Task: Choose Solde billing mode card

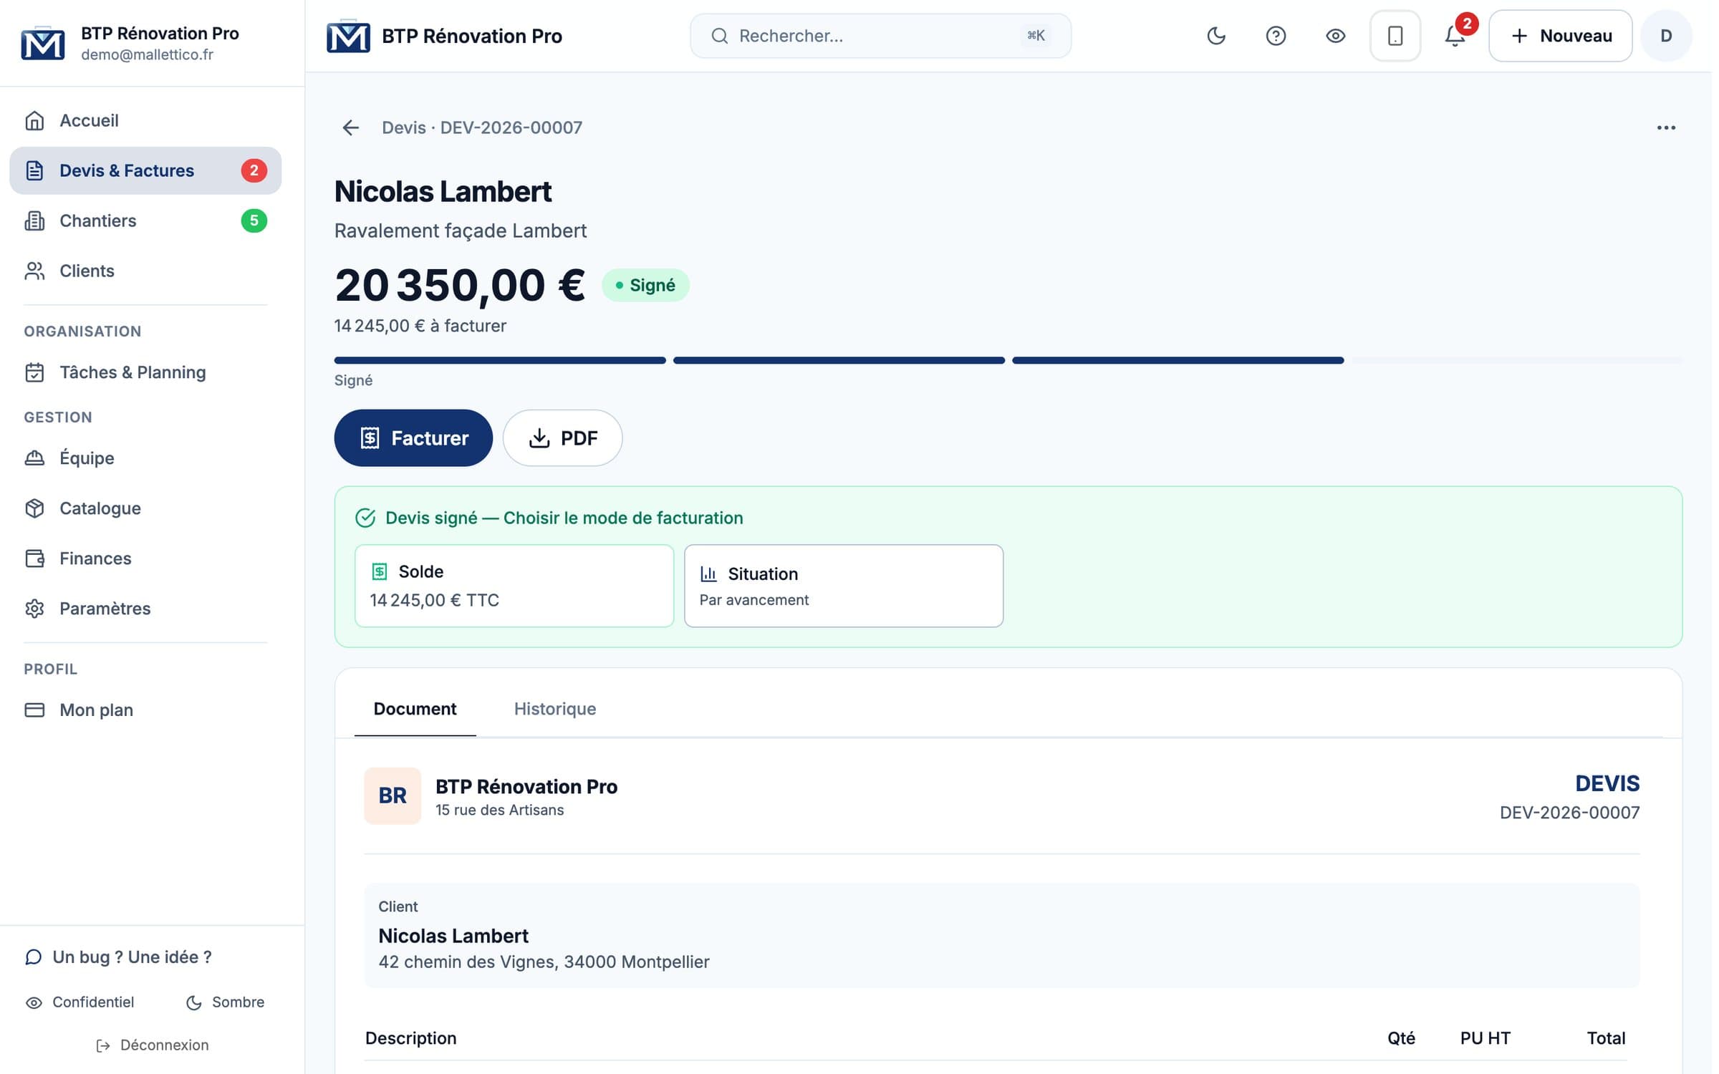Action: click(514, 586)
